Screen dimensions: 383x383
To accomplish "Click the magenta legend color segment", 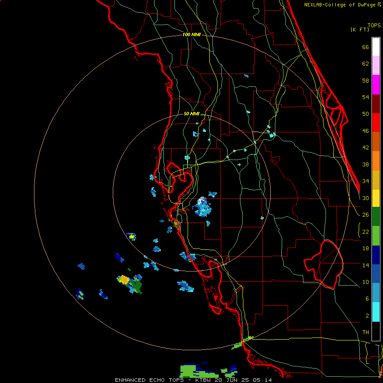I will 376,85.
